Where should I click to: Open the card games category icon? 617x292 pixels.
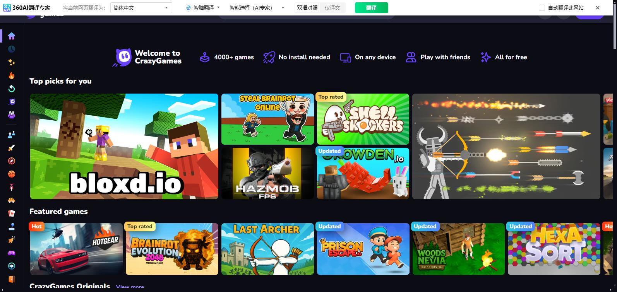12,213
